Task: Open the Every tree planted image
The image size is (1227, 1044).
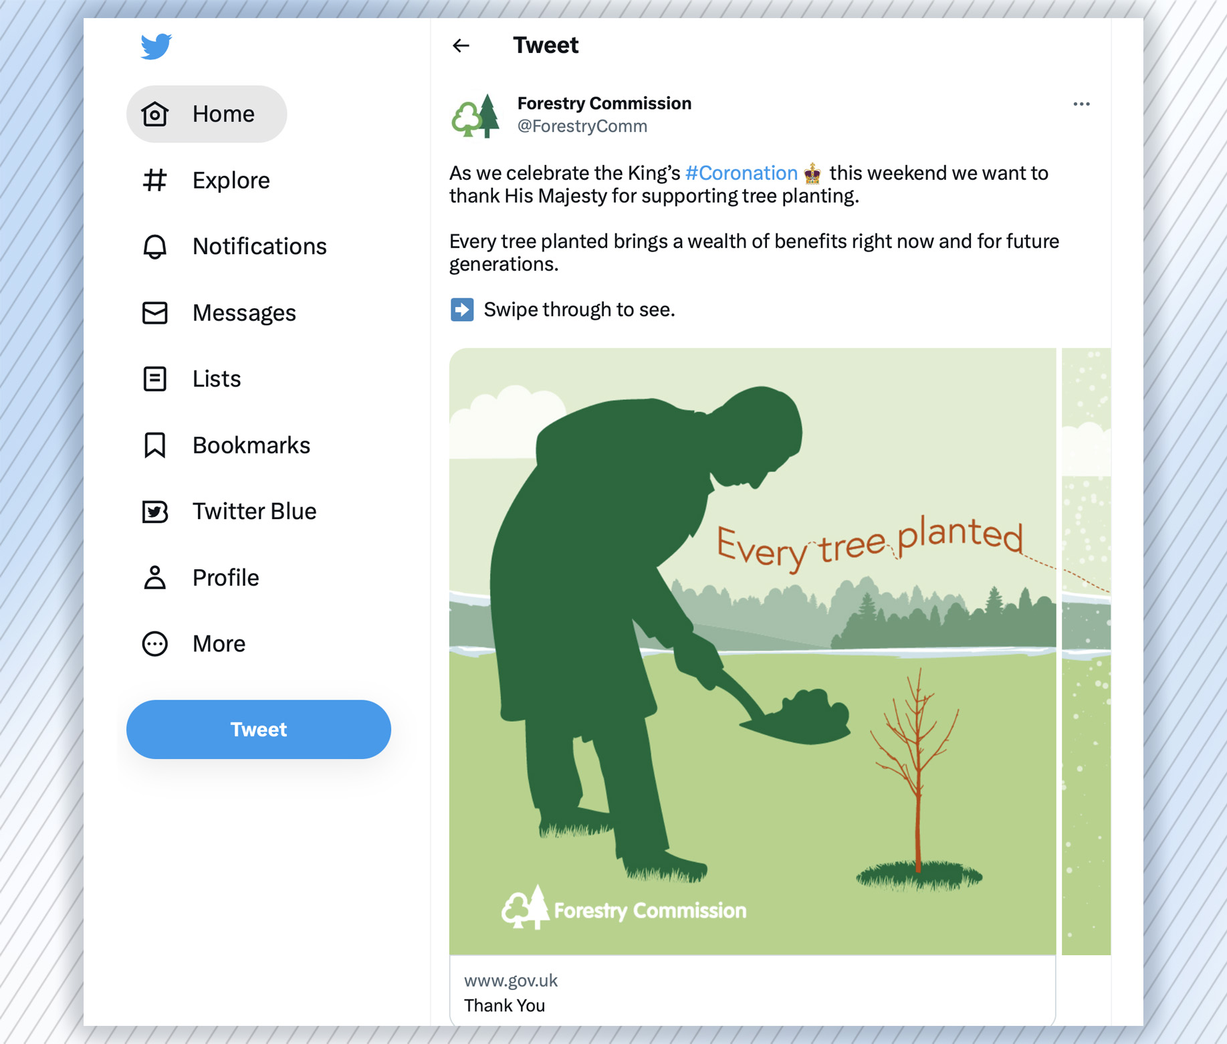Action: click(752, 651)
